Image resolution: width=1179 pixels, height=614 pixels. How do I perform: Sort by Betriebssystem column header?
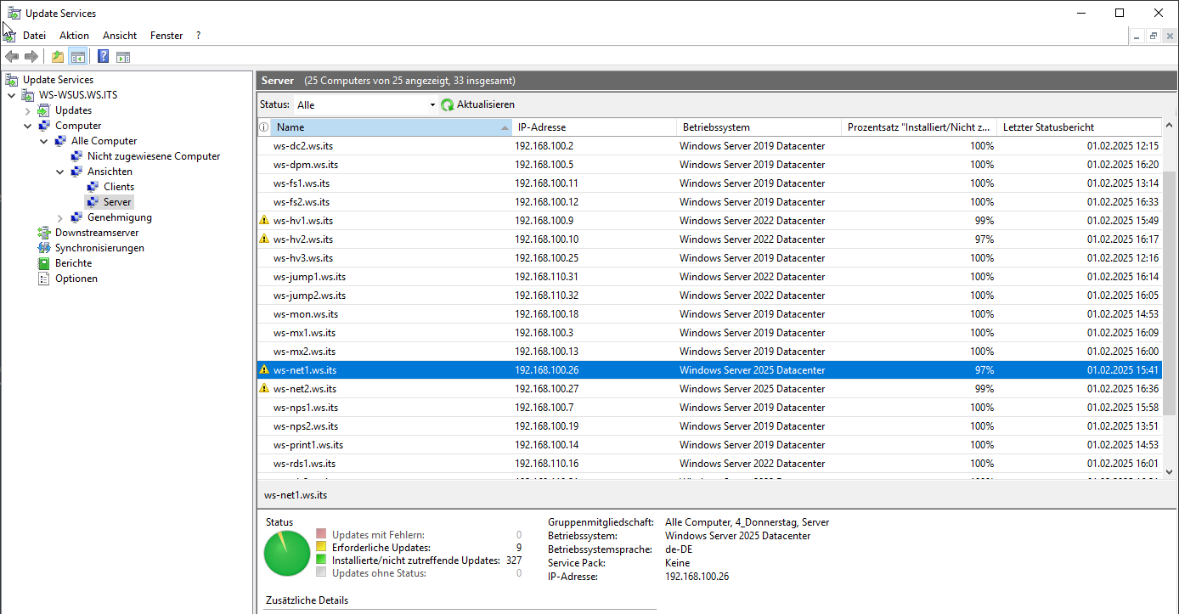759,127
